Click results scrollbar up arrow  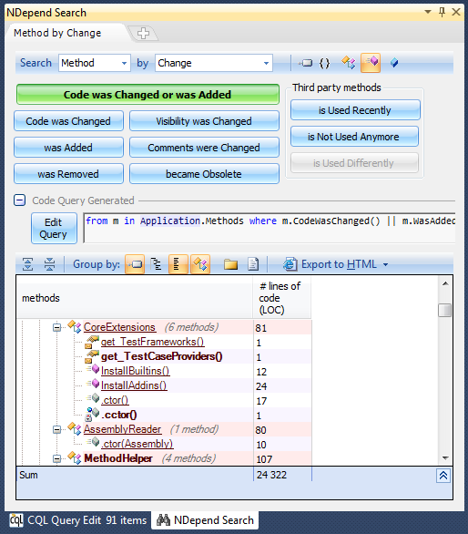(x=445, y=283)
